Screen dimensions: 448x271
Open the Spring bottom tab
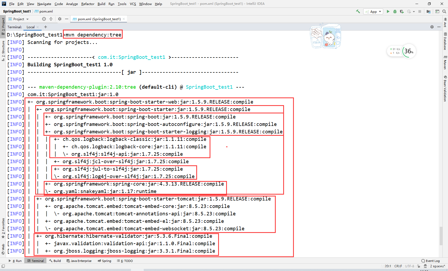click(x=104, y=261)
